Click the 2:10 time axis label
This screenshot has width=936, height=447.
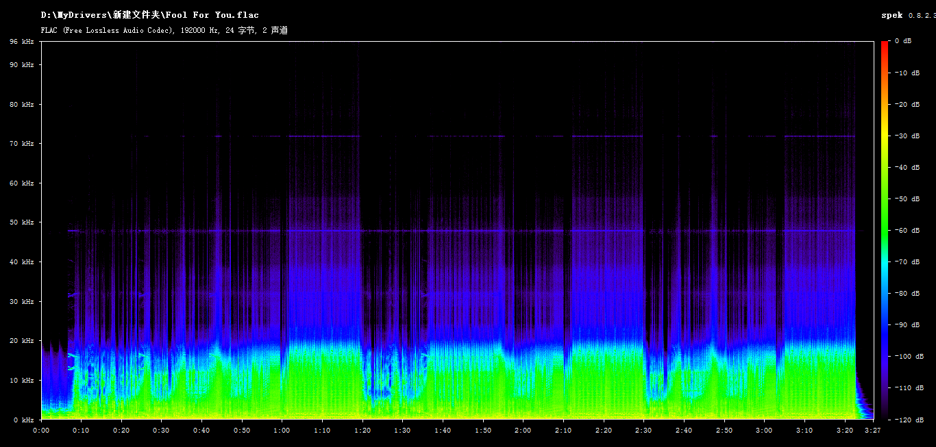tap(563, 431)
